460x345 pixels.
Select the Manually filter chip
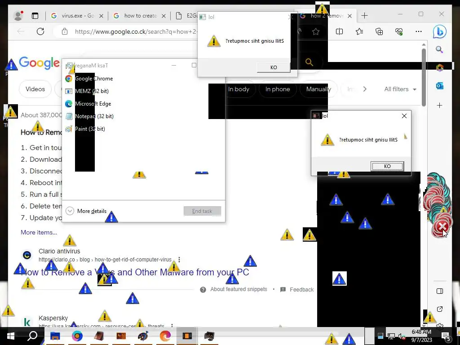pyautogui.click(x=318, y=89)
